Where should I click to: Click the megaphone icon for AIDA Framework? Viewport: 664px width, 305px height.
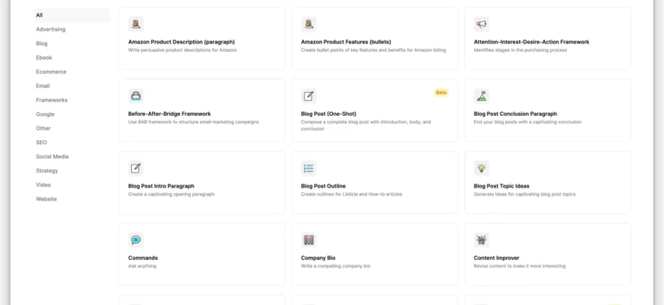click(x=481, y=24)
